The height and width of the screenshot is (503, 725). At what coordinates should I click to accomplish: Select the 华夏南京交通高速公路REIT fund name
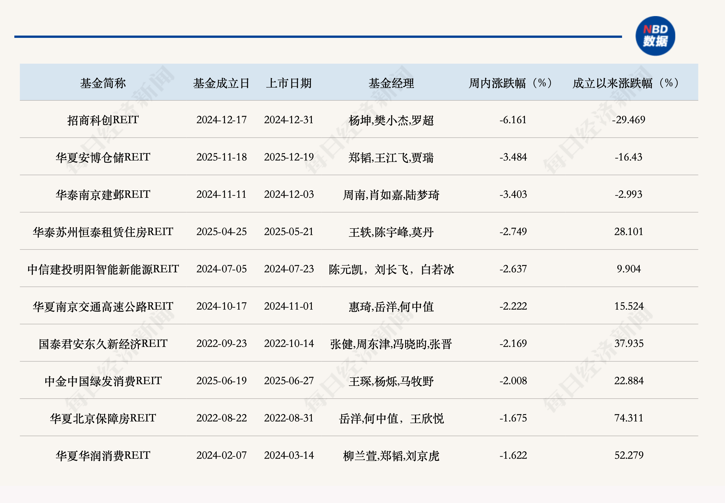point(103,306)
